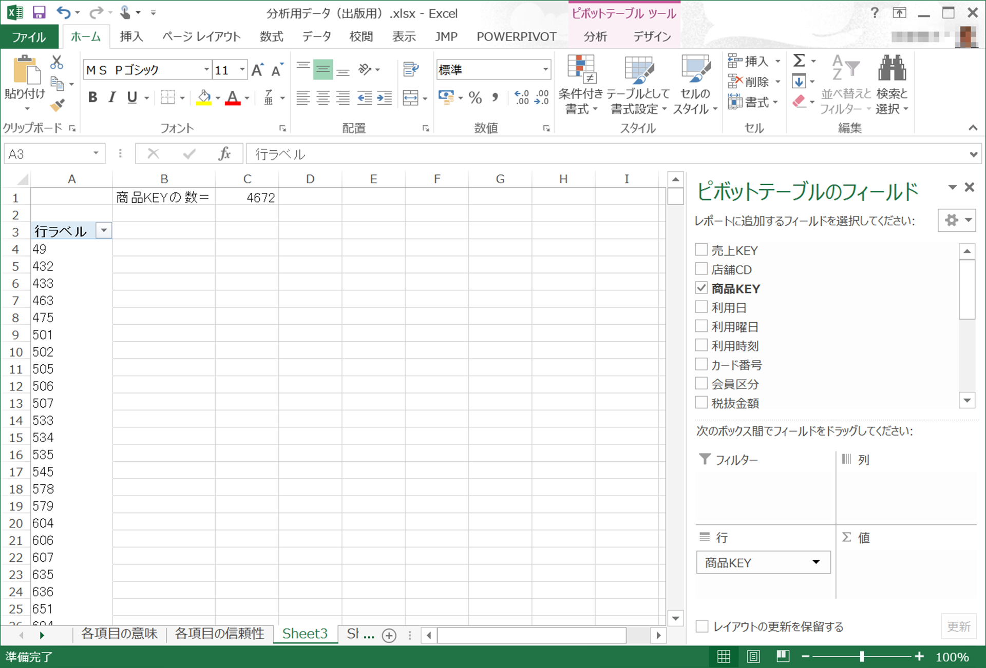Toggle Bold formatting

coord(92,97)
